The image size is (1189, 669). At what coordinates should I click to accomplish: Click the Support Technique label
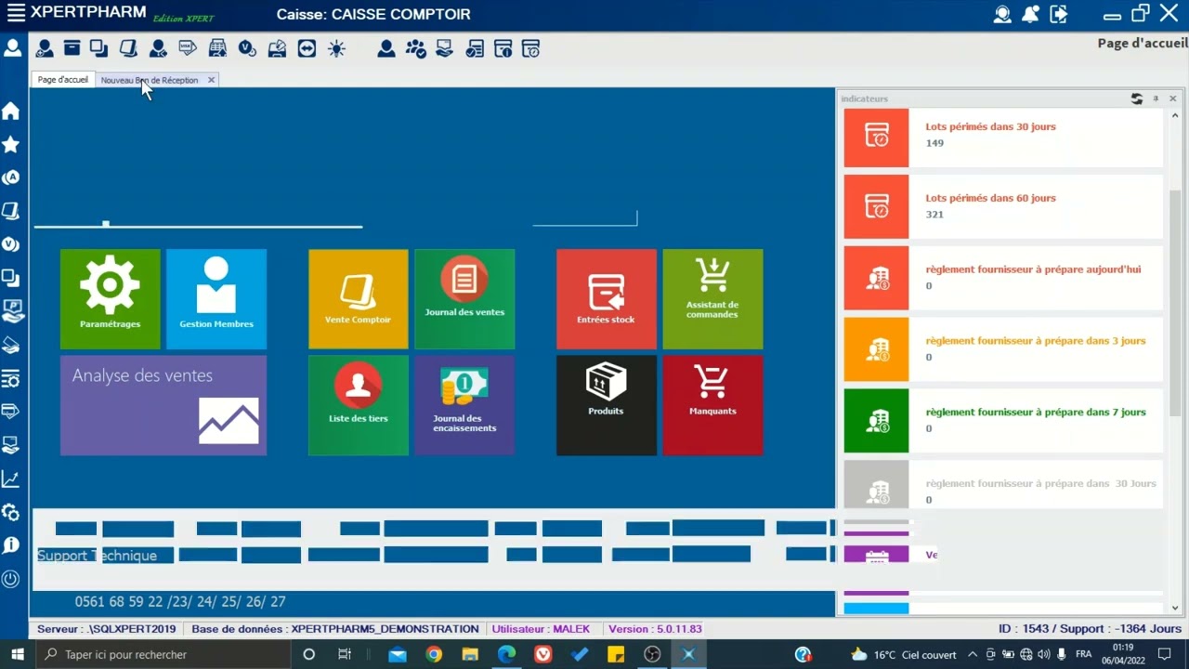pos(97,556)
